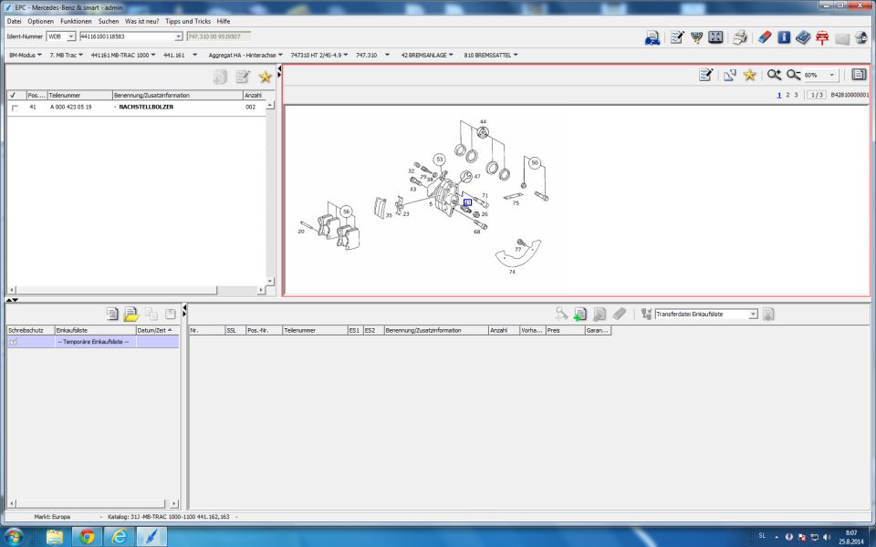Open the Datei menu
876x547 pixels.
click(14, 21)
